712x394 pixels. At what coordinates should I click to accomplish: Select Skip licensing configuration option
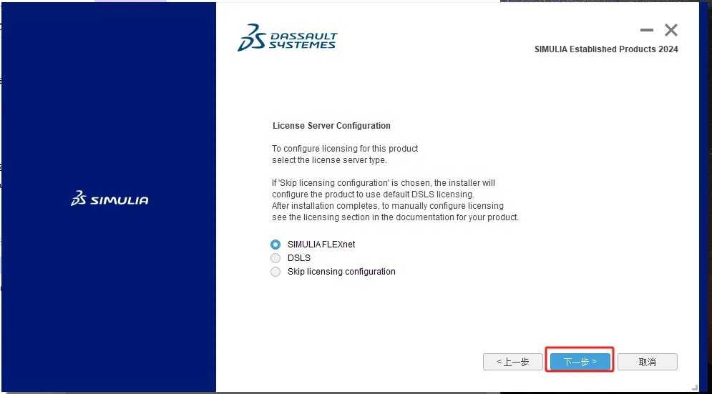[x=275, y=272]
